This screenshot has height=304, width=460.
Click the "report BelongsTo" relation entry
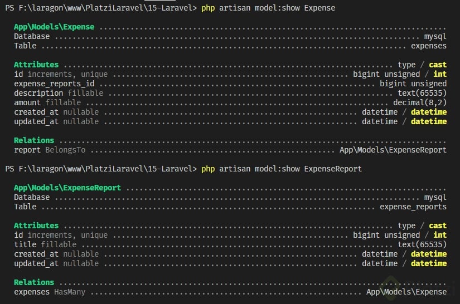click(x=52, y=150)
